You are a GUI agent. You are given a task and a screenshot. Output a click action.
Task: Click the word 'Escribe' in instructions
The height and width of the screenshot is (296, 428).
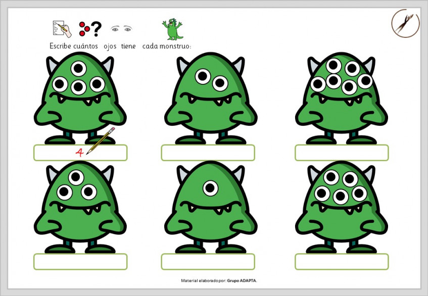point(61,46)
